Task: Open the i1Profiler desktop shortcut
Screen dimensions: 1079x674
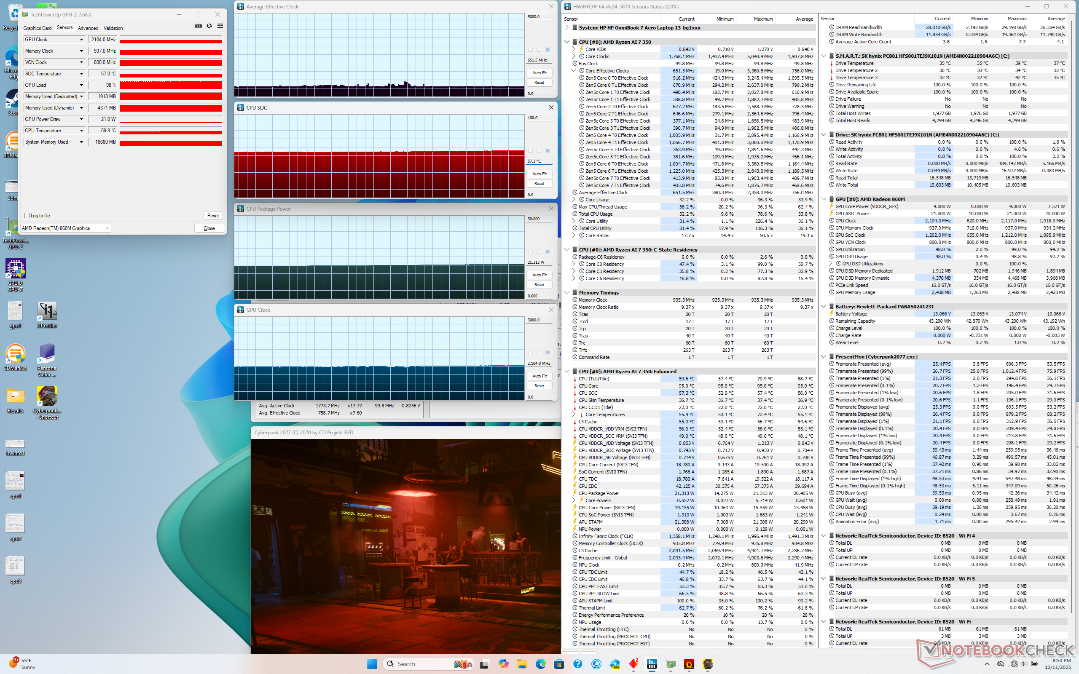Action: [x=47, y=311]
